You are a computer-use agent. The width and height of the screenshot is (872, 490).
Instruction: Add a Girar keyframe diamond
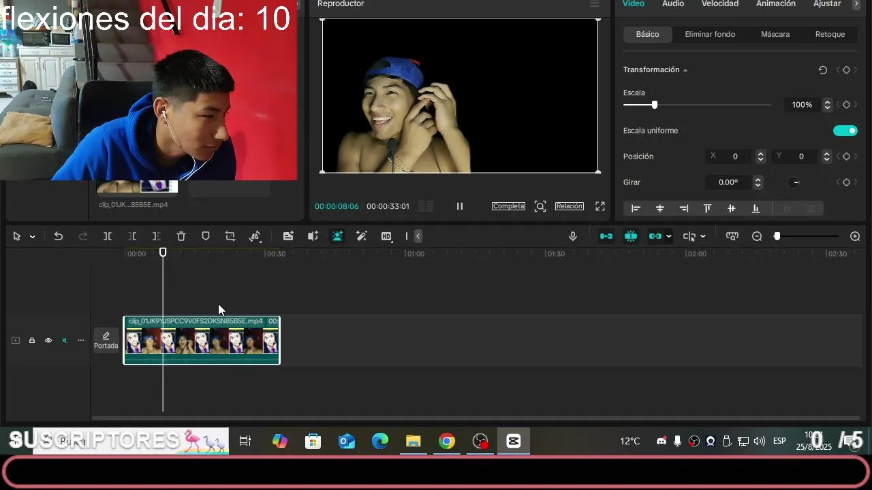click(846, 182)
